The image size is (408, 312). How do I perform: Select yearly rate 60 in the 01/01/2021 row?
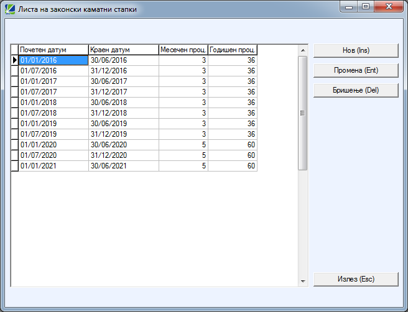pos(233,166)
